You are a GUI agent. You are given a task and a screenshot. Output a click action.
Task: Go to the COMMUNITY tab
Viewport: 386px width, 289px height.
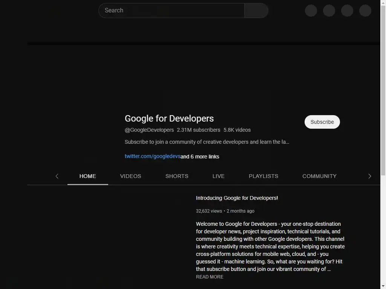[319, 176]
